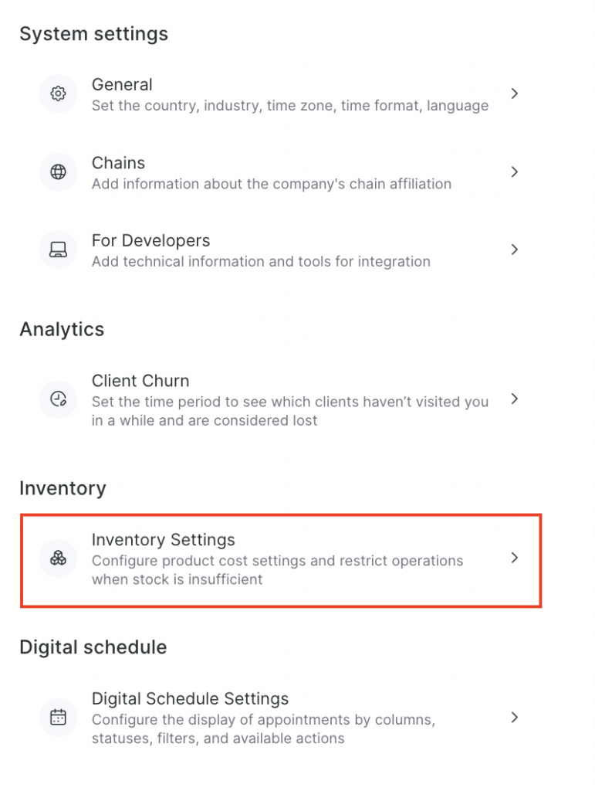Expand the For Developers chevron arrow
595x791 pixels.
coord(515,250)
